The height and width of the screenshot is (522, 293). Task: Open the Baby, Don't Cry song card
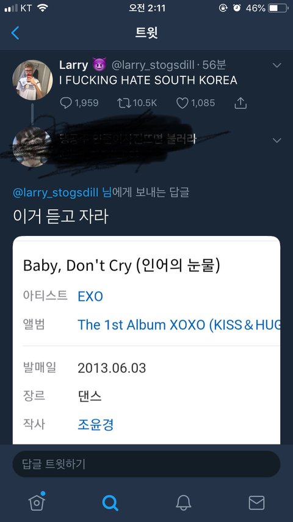point(146,340)
